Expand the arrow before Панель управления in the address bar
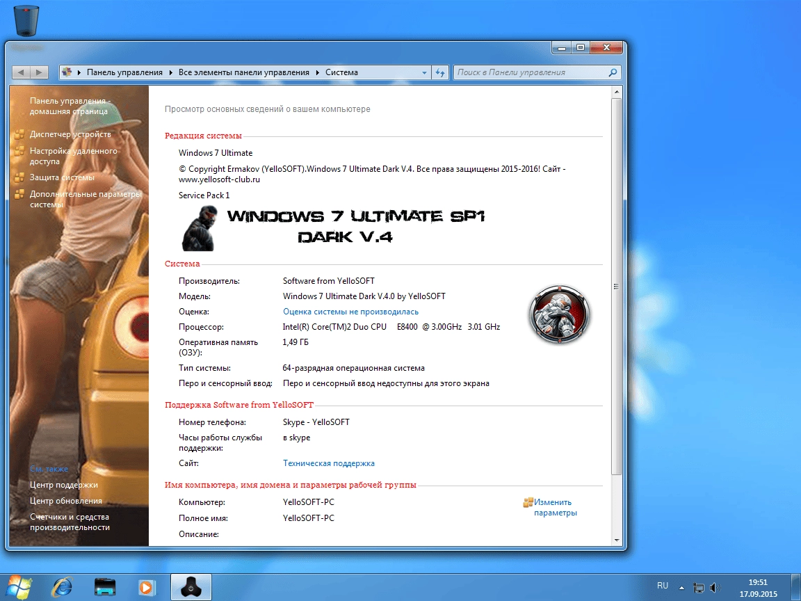801x601 pixels. point(79,72)
